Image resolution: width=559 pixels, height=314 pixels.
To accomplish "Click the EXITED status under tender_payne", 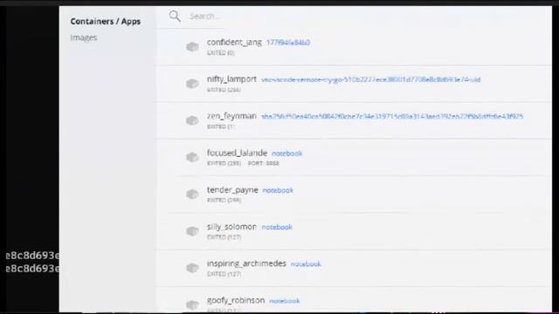I will tap(224, 201).
